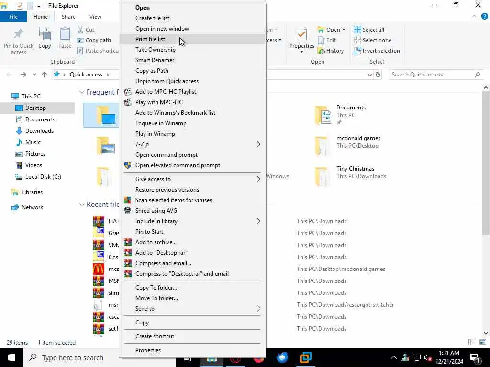Select Unpin from Quick access
Image resolution: width=490 pixels, height=367 pixels.
[x=192, y=81]
